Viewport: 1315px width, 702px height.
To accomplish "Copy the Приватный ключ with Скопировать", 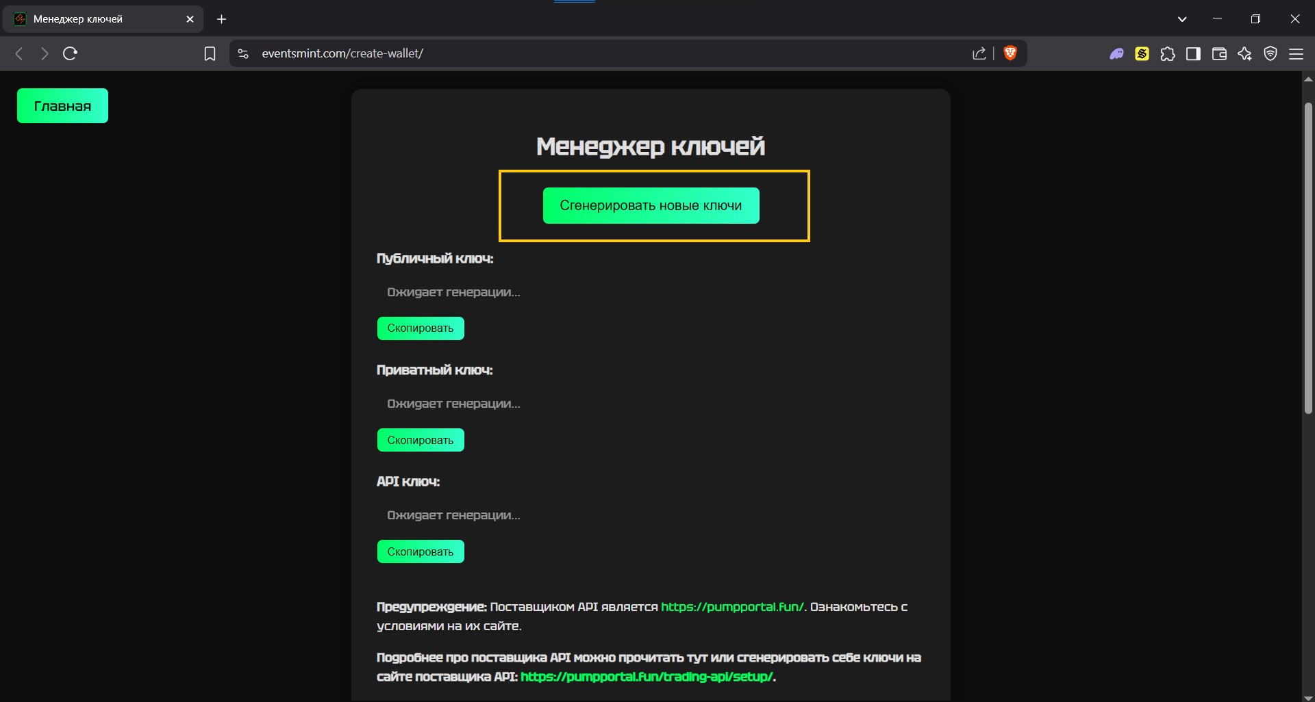I will tap(420, 440).
